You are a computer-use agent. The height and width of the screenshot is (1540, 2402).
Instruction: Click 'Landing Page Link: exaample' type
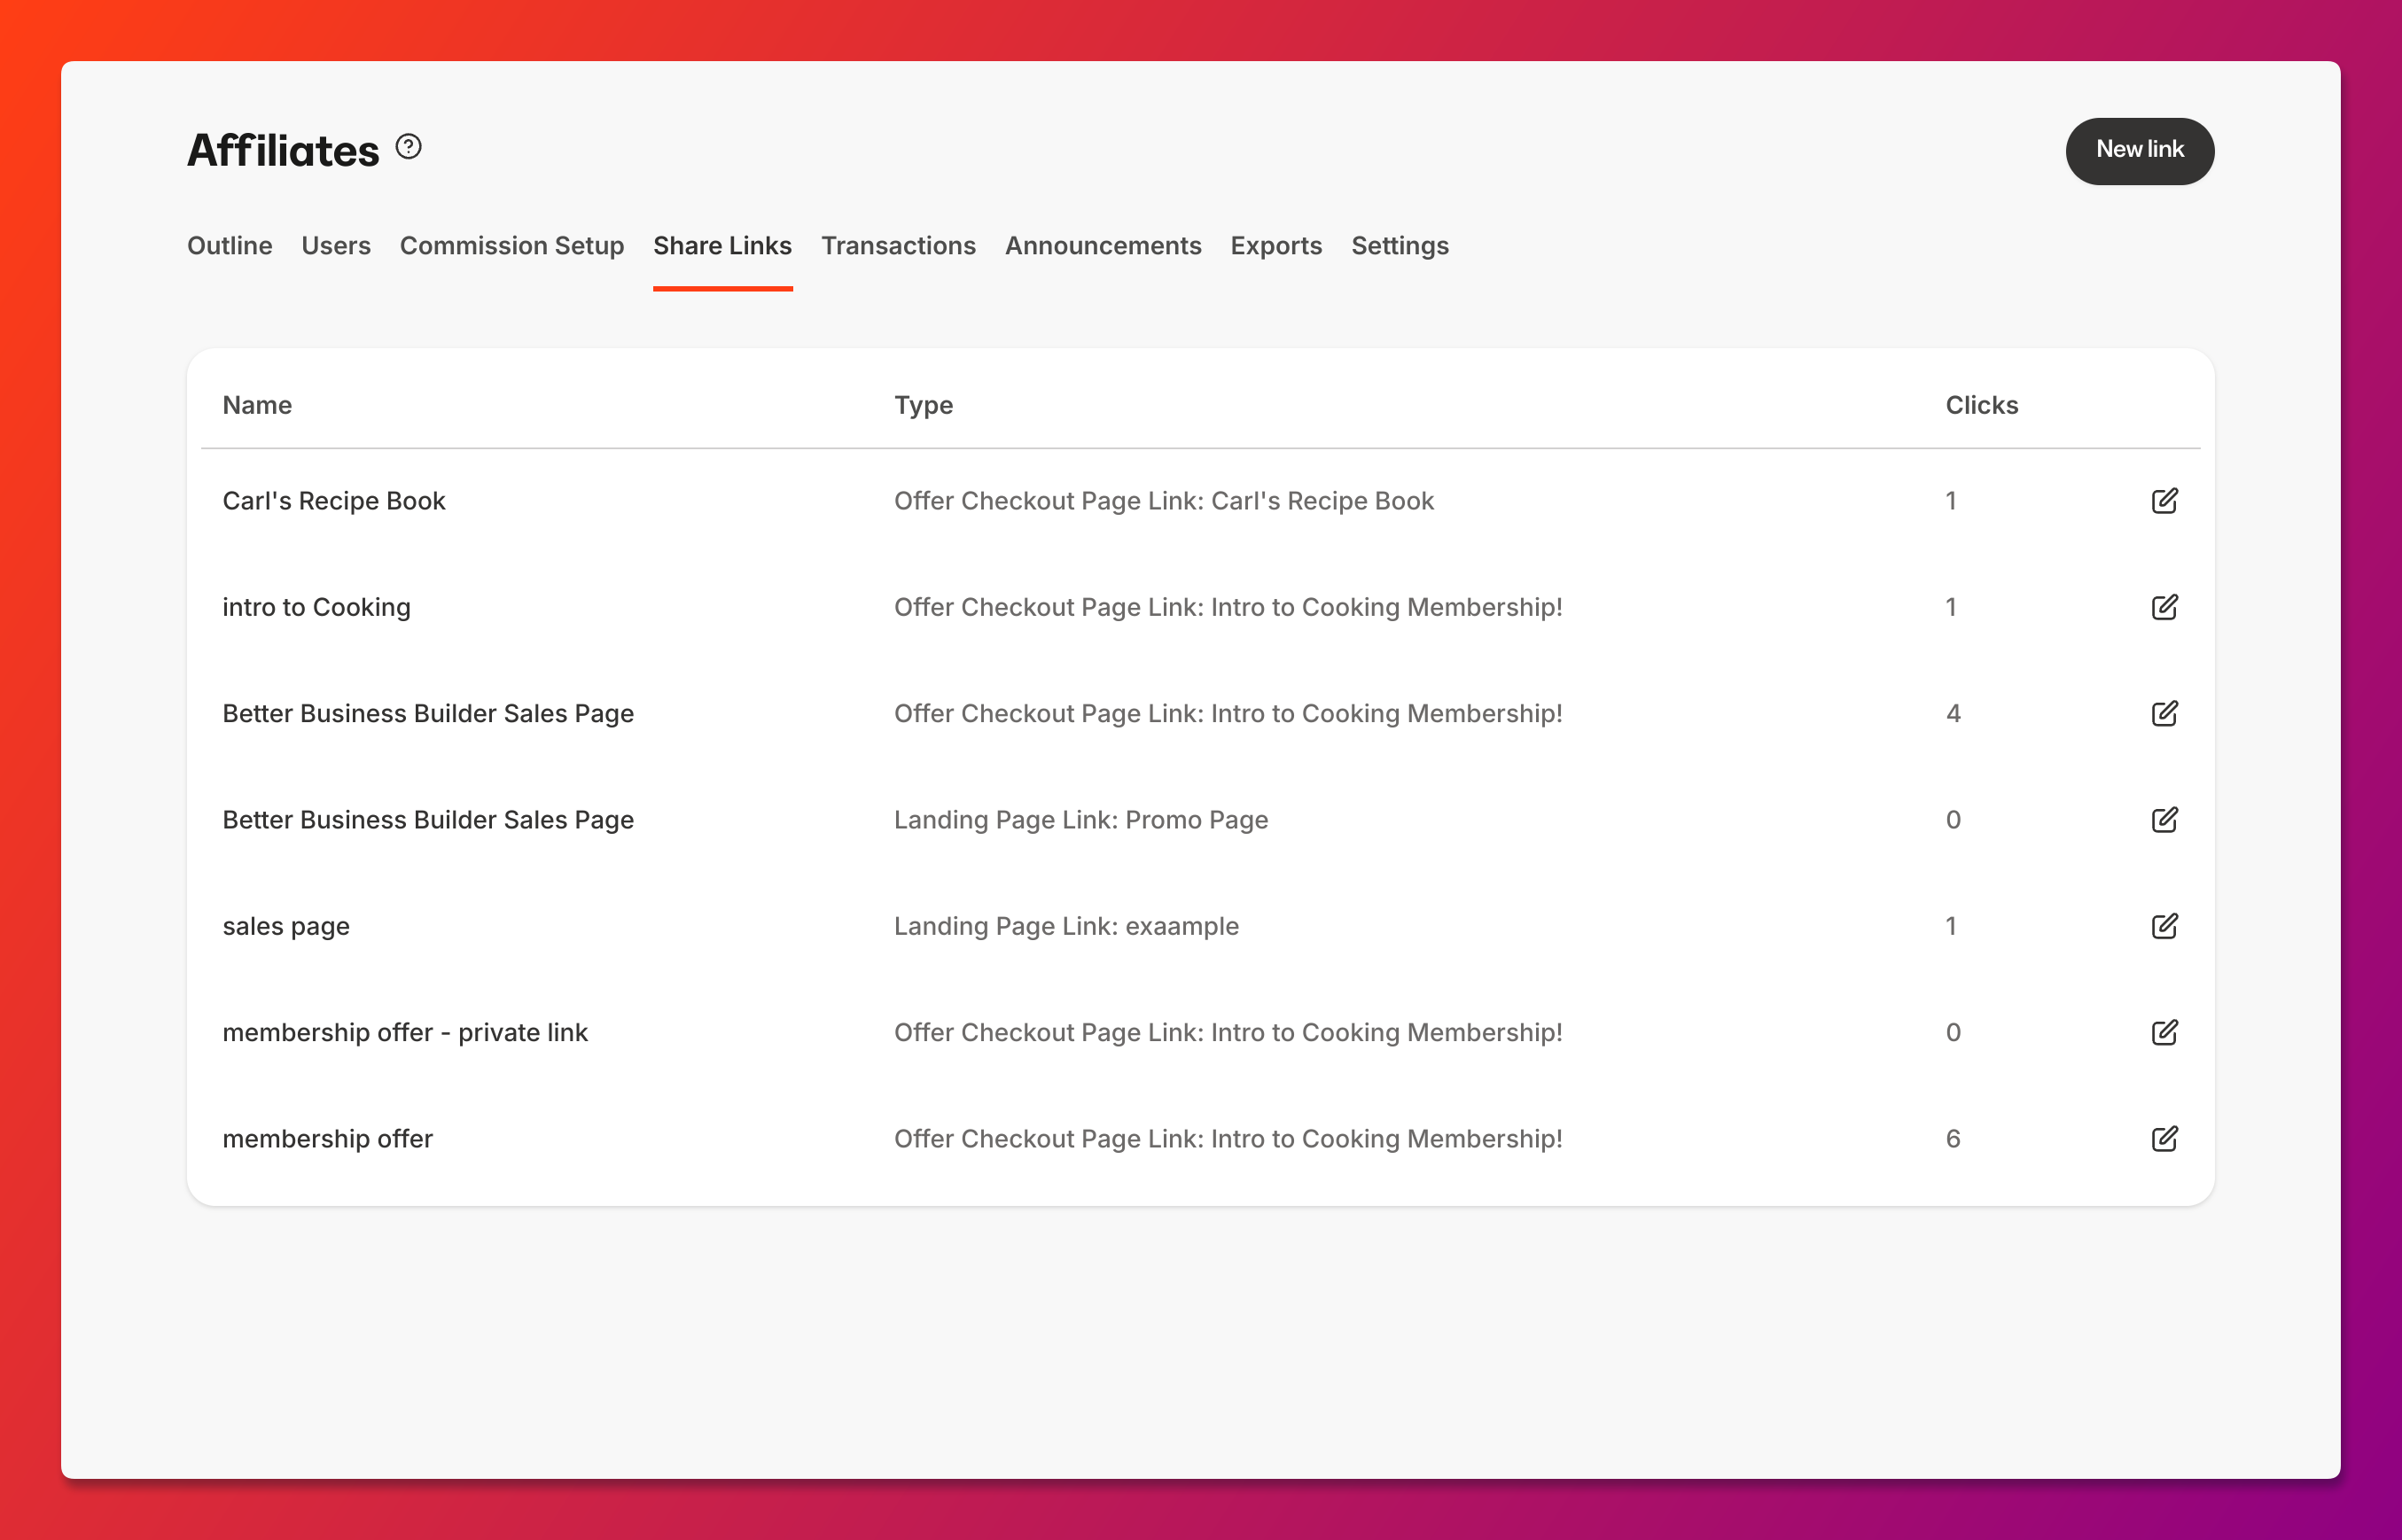pos(1066,926)
